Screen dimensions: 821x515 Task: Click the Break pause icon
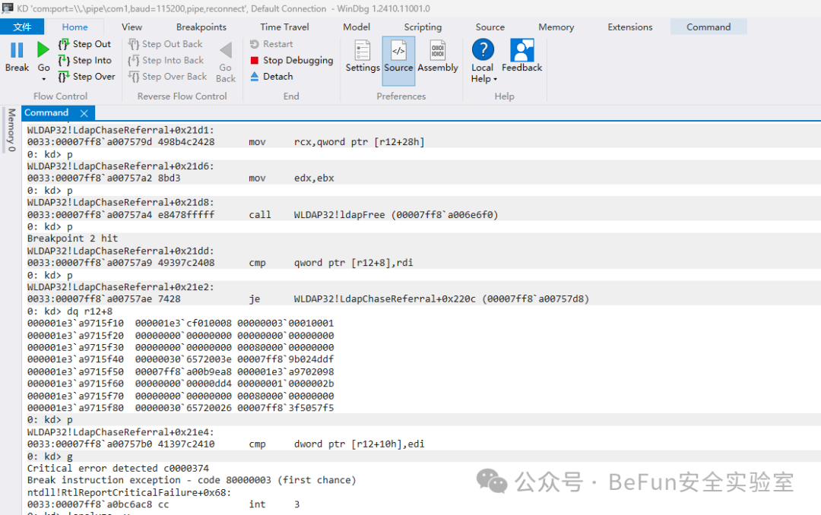pos(17,50)
